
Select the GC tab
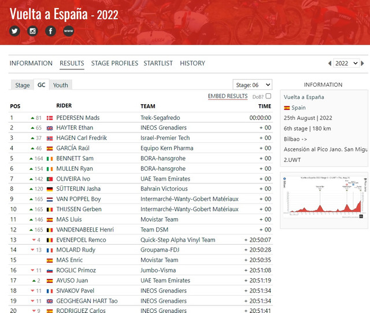41,85
